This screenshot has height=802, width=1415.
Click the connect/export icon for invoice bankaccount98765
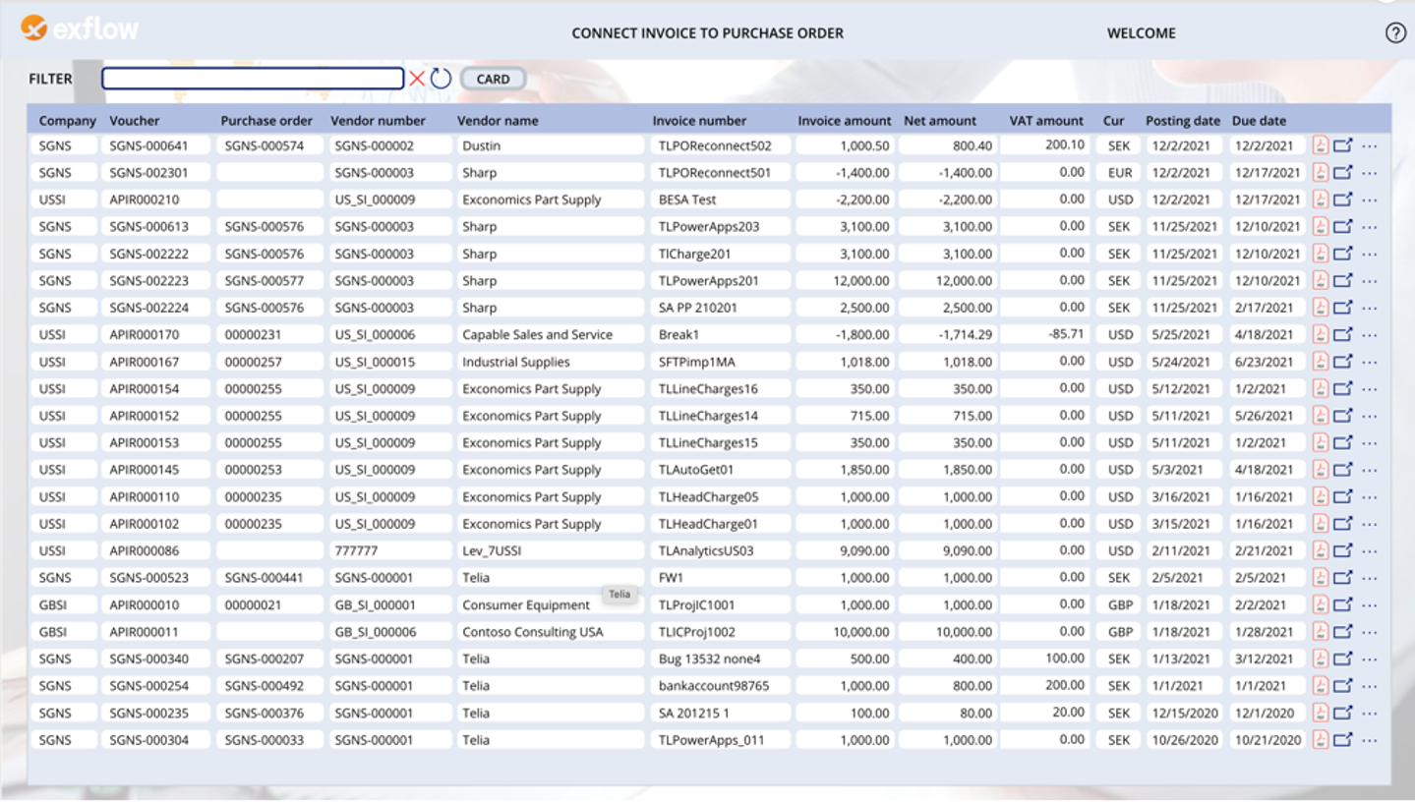click(1343, 686)
